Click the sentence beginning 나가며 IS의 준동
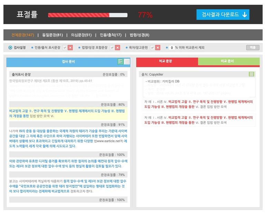Image resolution: width=265 pixels, height=214 pixels. pos(68,139)
